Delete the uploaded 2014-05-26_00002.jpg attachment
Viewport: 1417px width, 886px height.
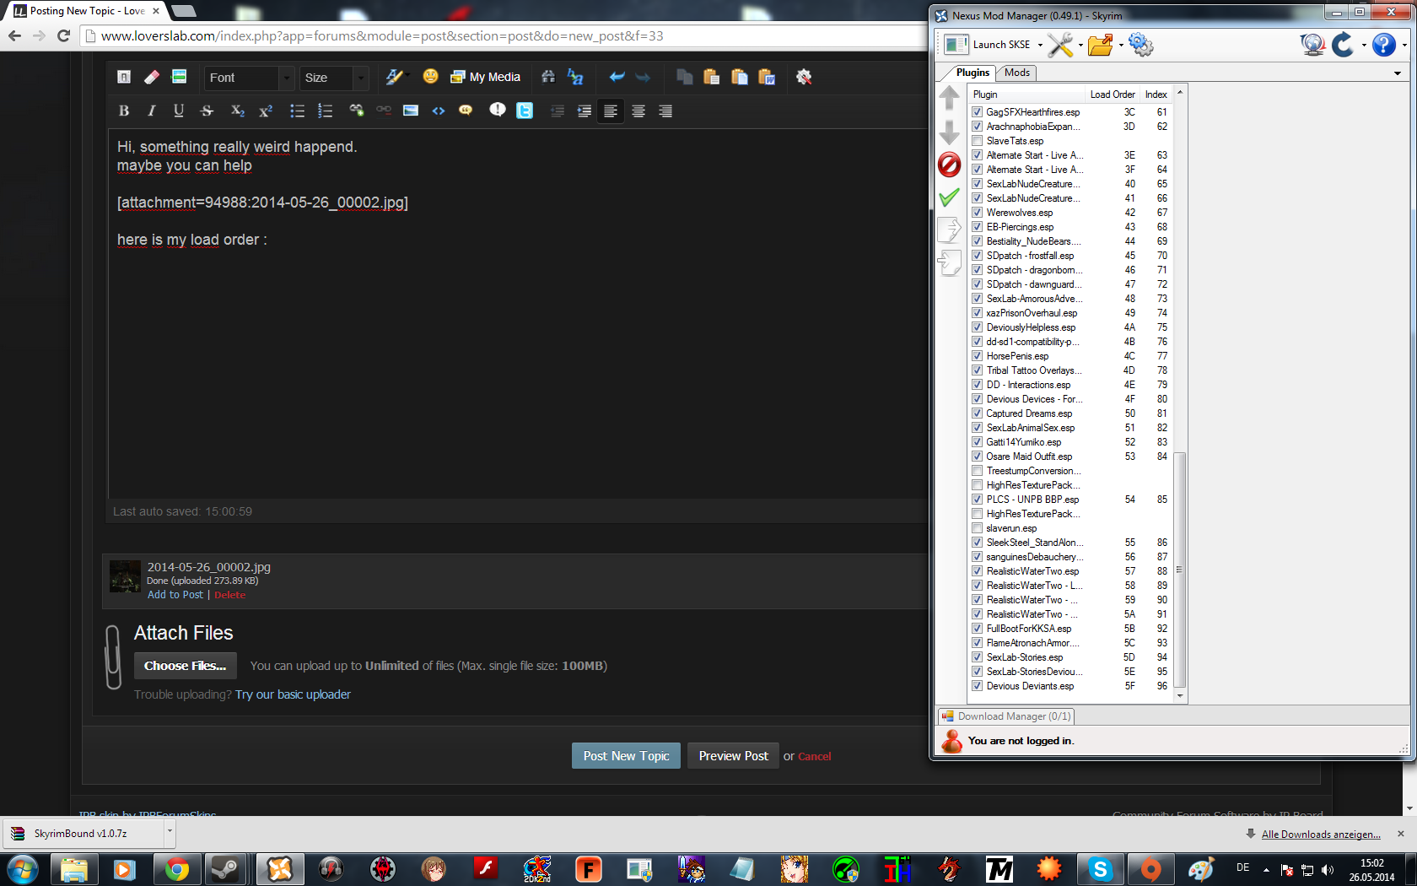click(229, 595)
